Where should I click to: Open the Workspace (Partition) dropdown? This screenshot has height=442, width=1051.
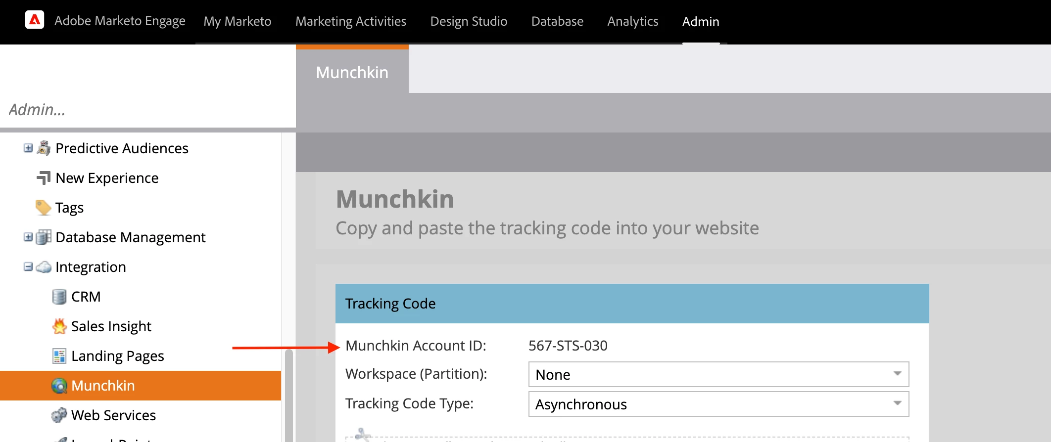[x=718, y=374]
